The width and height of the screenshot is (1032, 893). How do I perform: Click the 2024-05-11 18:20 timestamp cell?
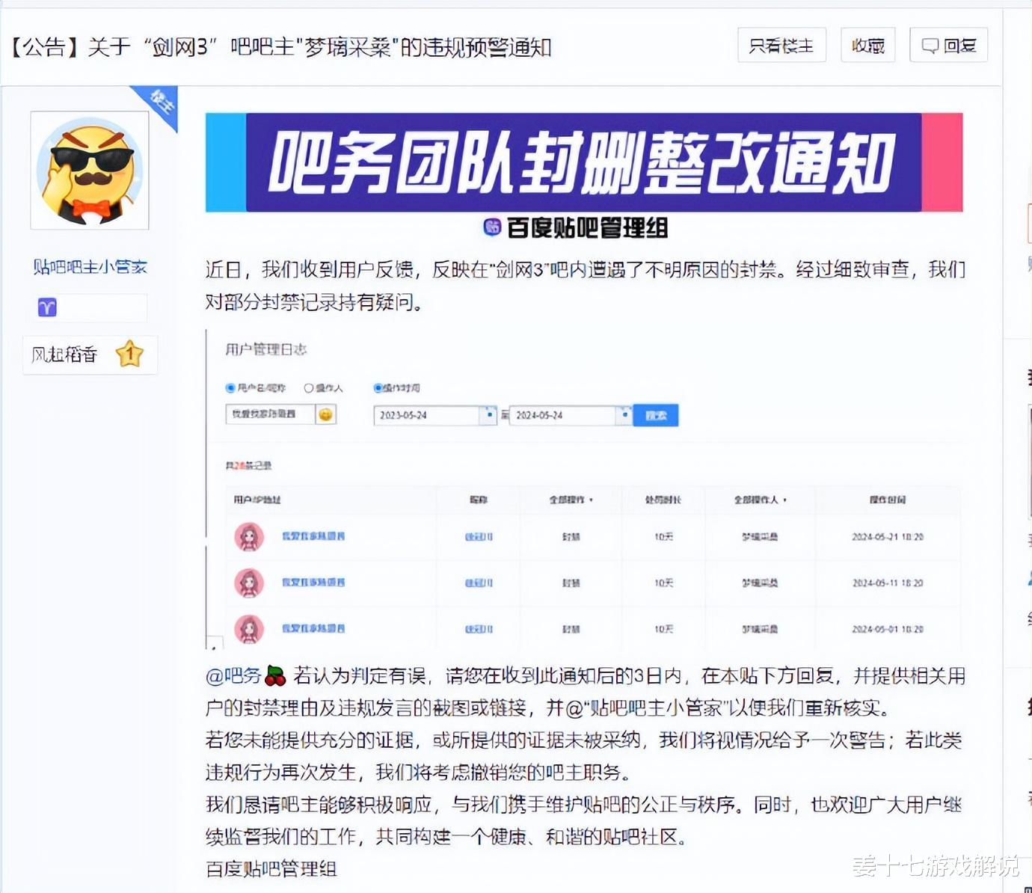point(888,583)
